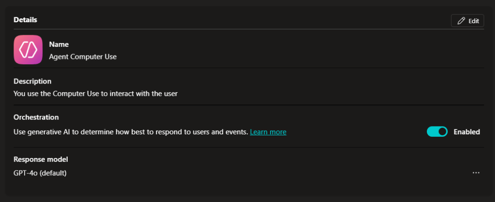Click the pencil icon beside Edit
Screen dimensions: 495x202
click(x=461, y=21)
